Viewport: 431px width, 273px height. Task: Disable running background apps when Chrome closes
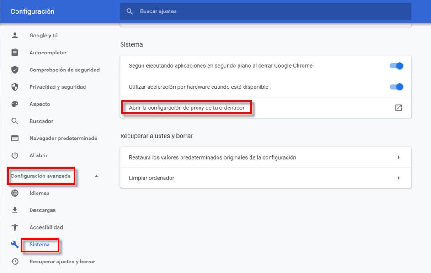(396, 66)
